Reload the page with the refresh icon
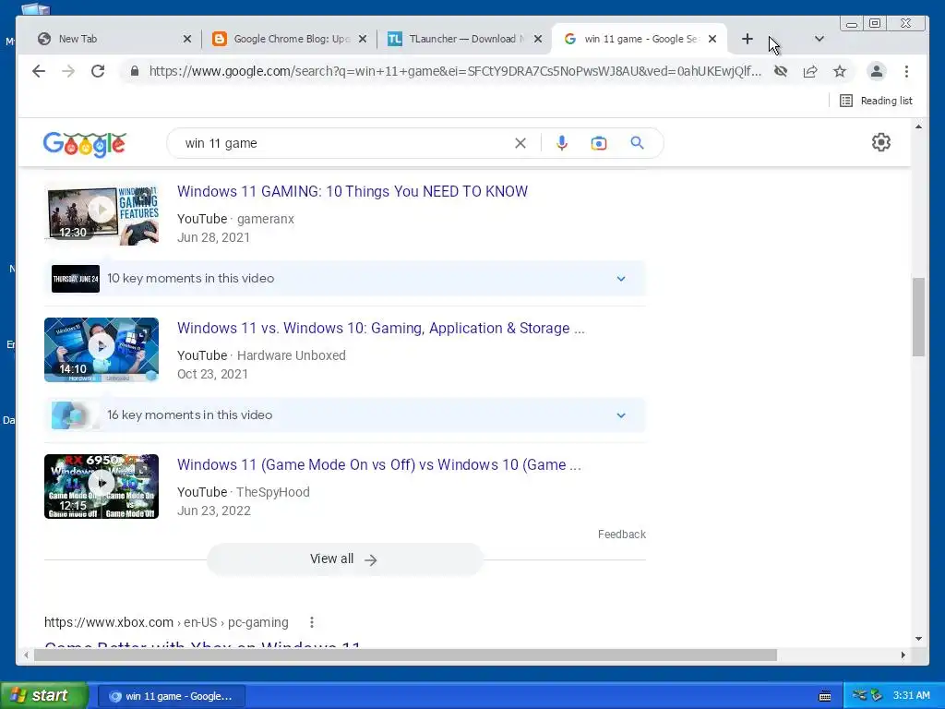 coord(98,71)
